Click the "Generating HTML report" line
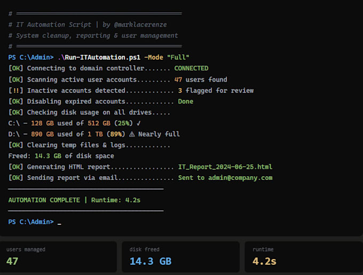Screen dimensions: 363x275 [140, 167]
